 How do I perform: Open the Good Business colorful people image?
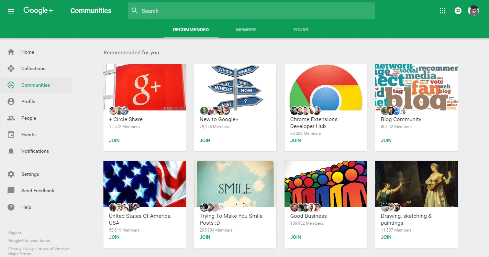click(x=326, y=184)
